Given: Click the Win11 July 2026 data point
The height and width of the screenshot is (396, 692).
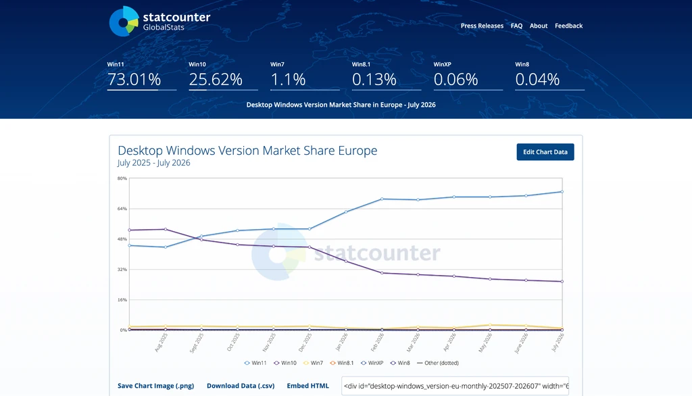Looking at the screenshot, I should (562, 192).
